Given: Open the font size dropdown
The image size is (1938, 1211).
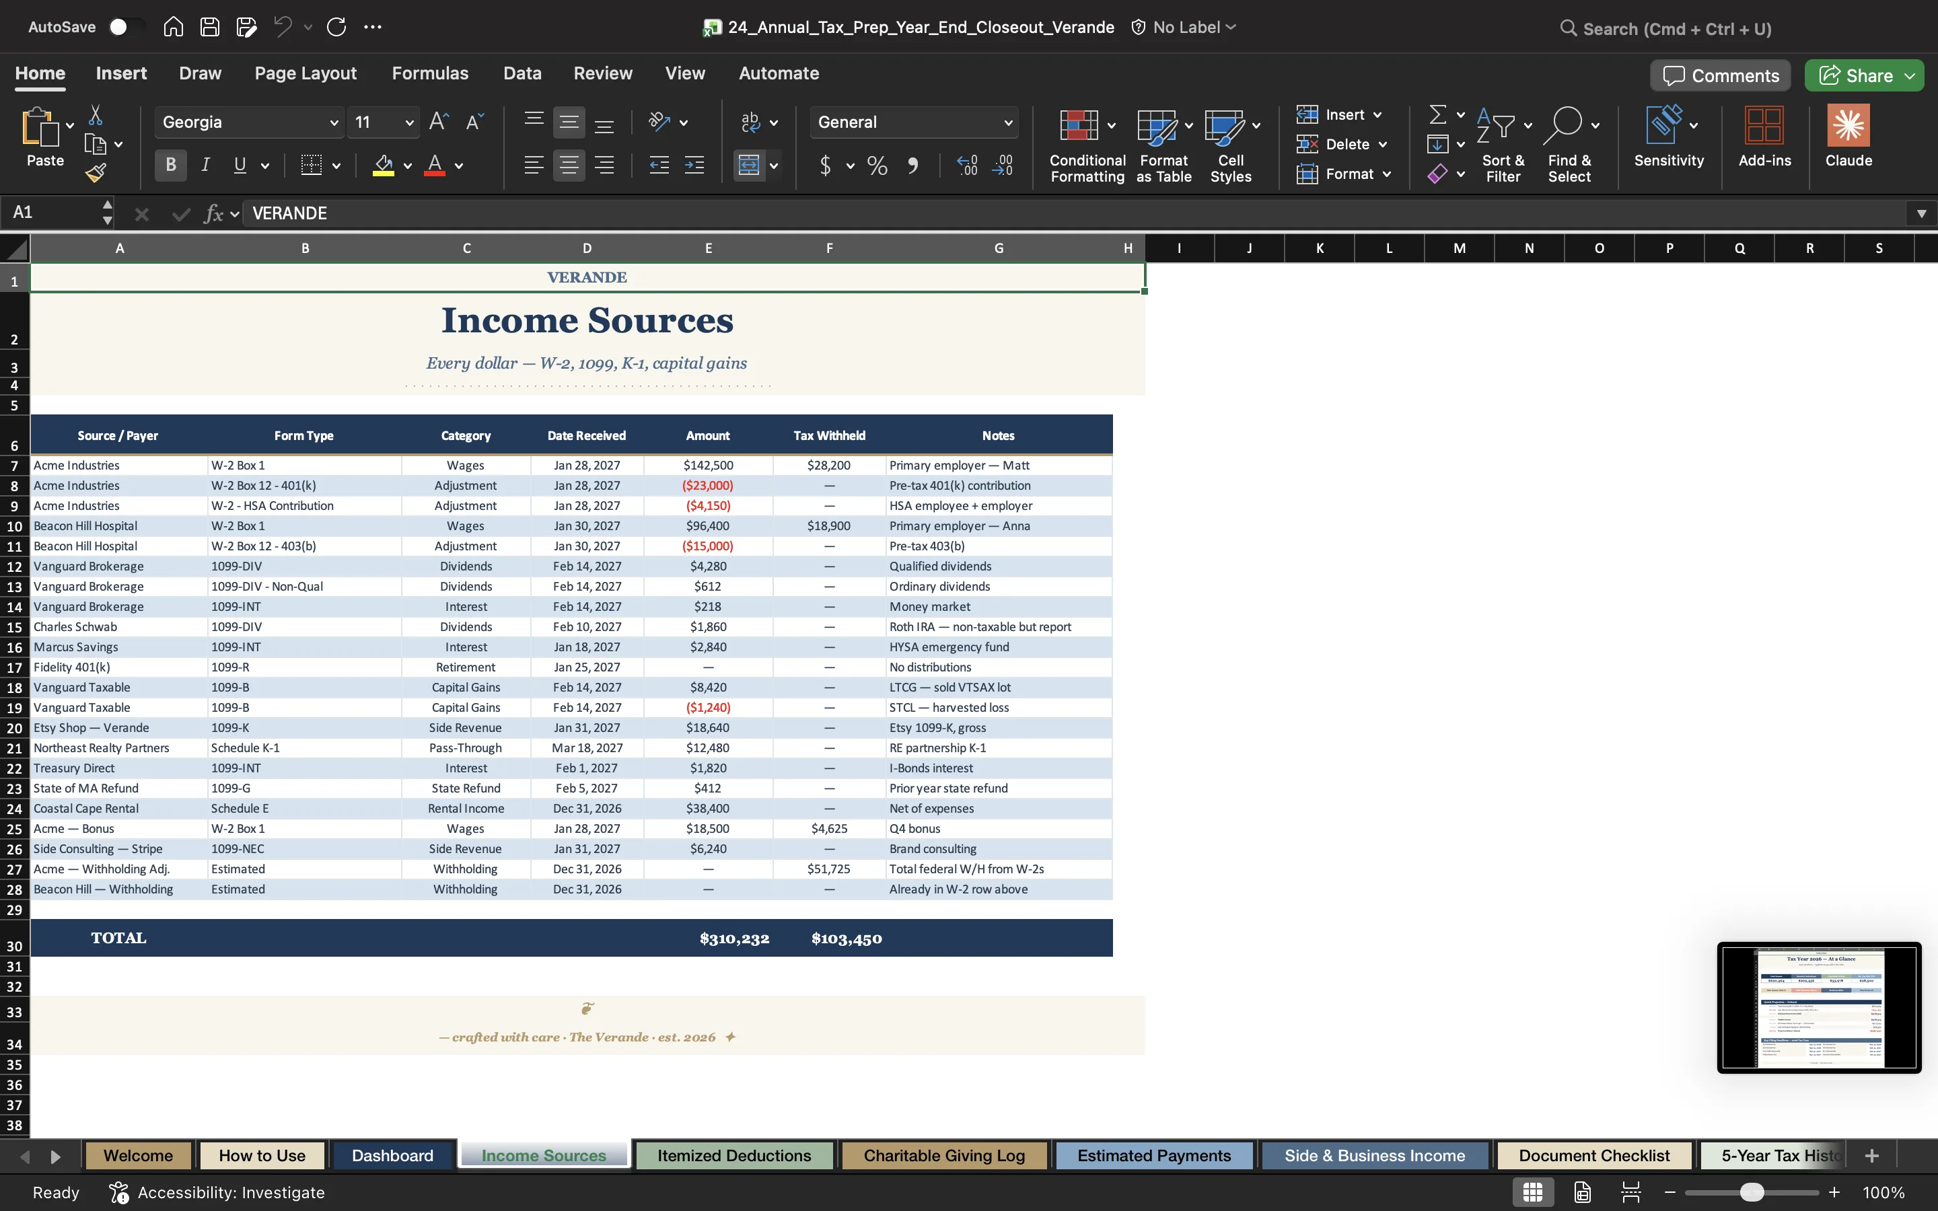Looking at the screenshot, I should (409, 122).
